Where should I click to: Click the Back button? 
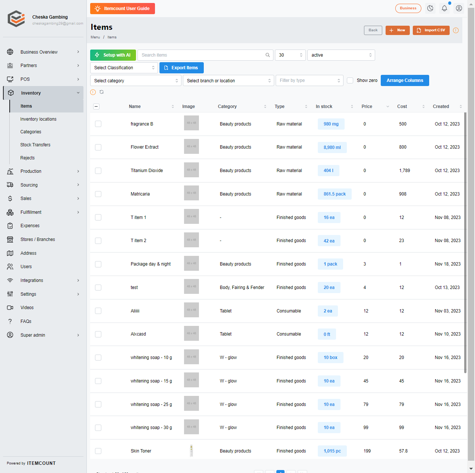(x=373, y=30)
